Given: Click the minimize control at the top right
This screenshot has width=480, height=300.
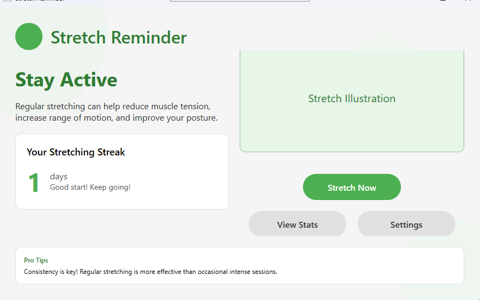Looking at the screenshot, I should (442, 1).
